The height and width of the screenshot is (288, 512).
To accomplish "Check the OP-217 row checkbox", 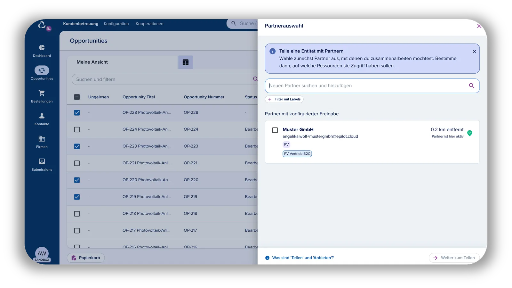I will 77,231.
